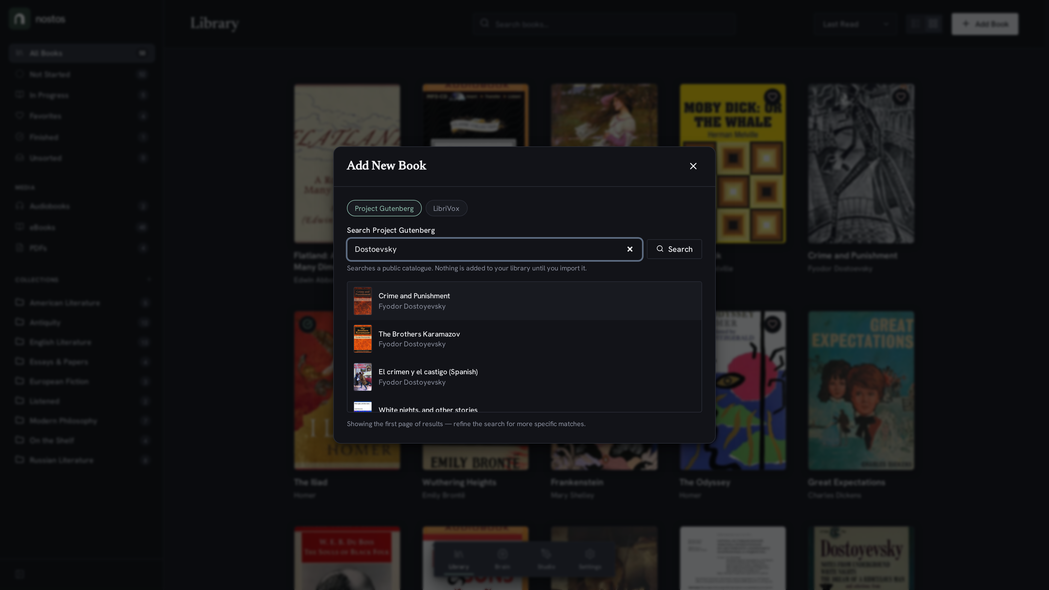
Task: Toggle favorite heart on Moby Dick cover
Action: pos(772,97)
